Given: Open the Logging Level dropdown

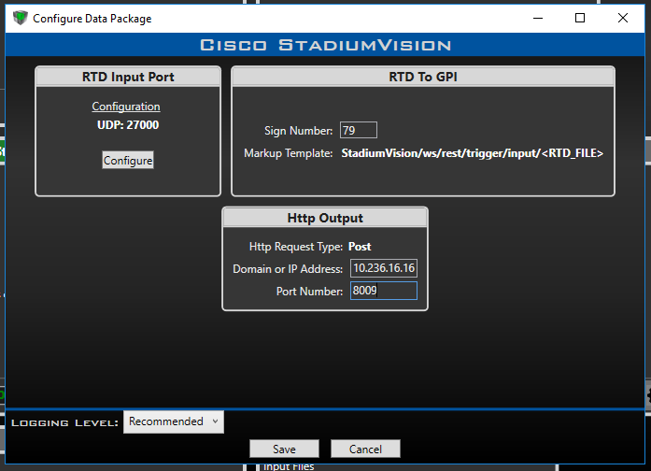Looking at the screenshot, I should (x=174, y=421).
